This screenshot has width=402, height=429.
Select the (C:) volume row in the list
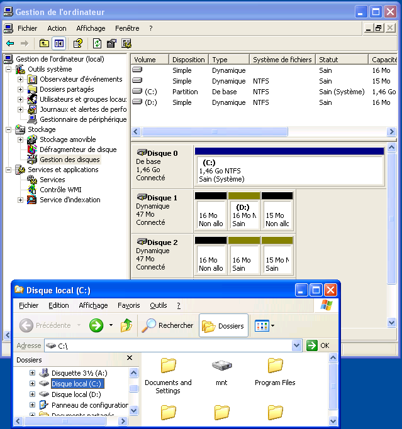click(264, 92)
